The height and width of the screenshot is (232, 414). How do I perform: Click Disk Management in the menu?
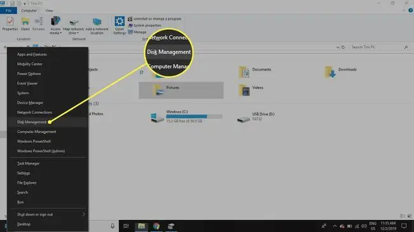[32, 122]
